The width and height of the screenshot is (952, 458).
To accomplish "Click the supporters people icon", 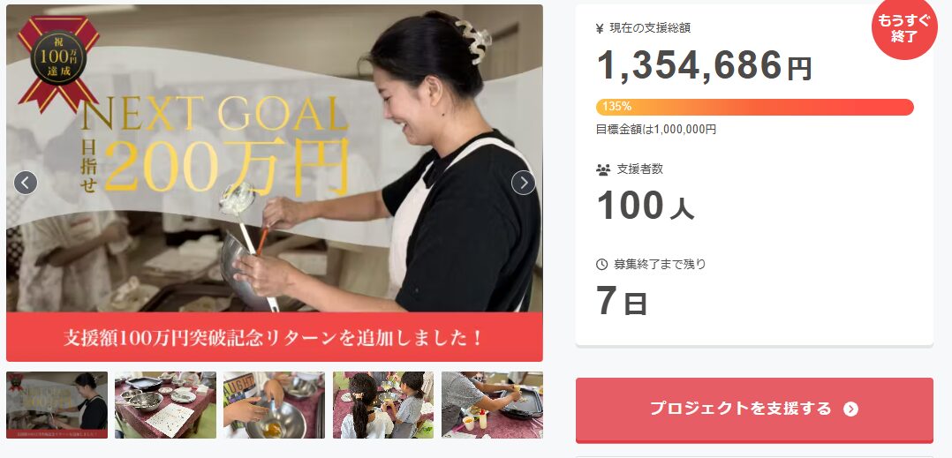I will point(603,169).
